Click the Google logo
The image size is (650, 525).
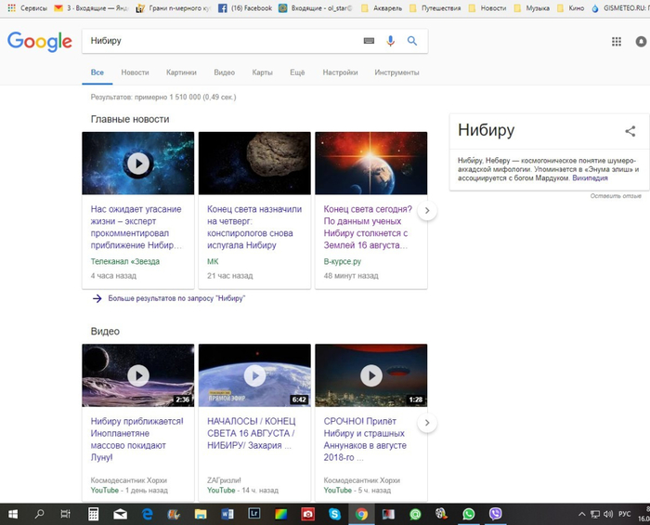pos(40,41)
